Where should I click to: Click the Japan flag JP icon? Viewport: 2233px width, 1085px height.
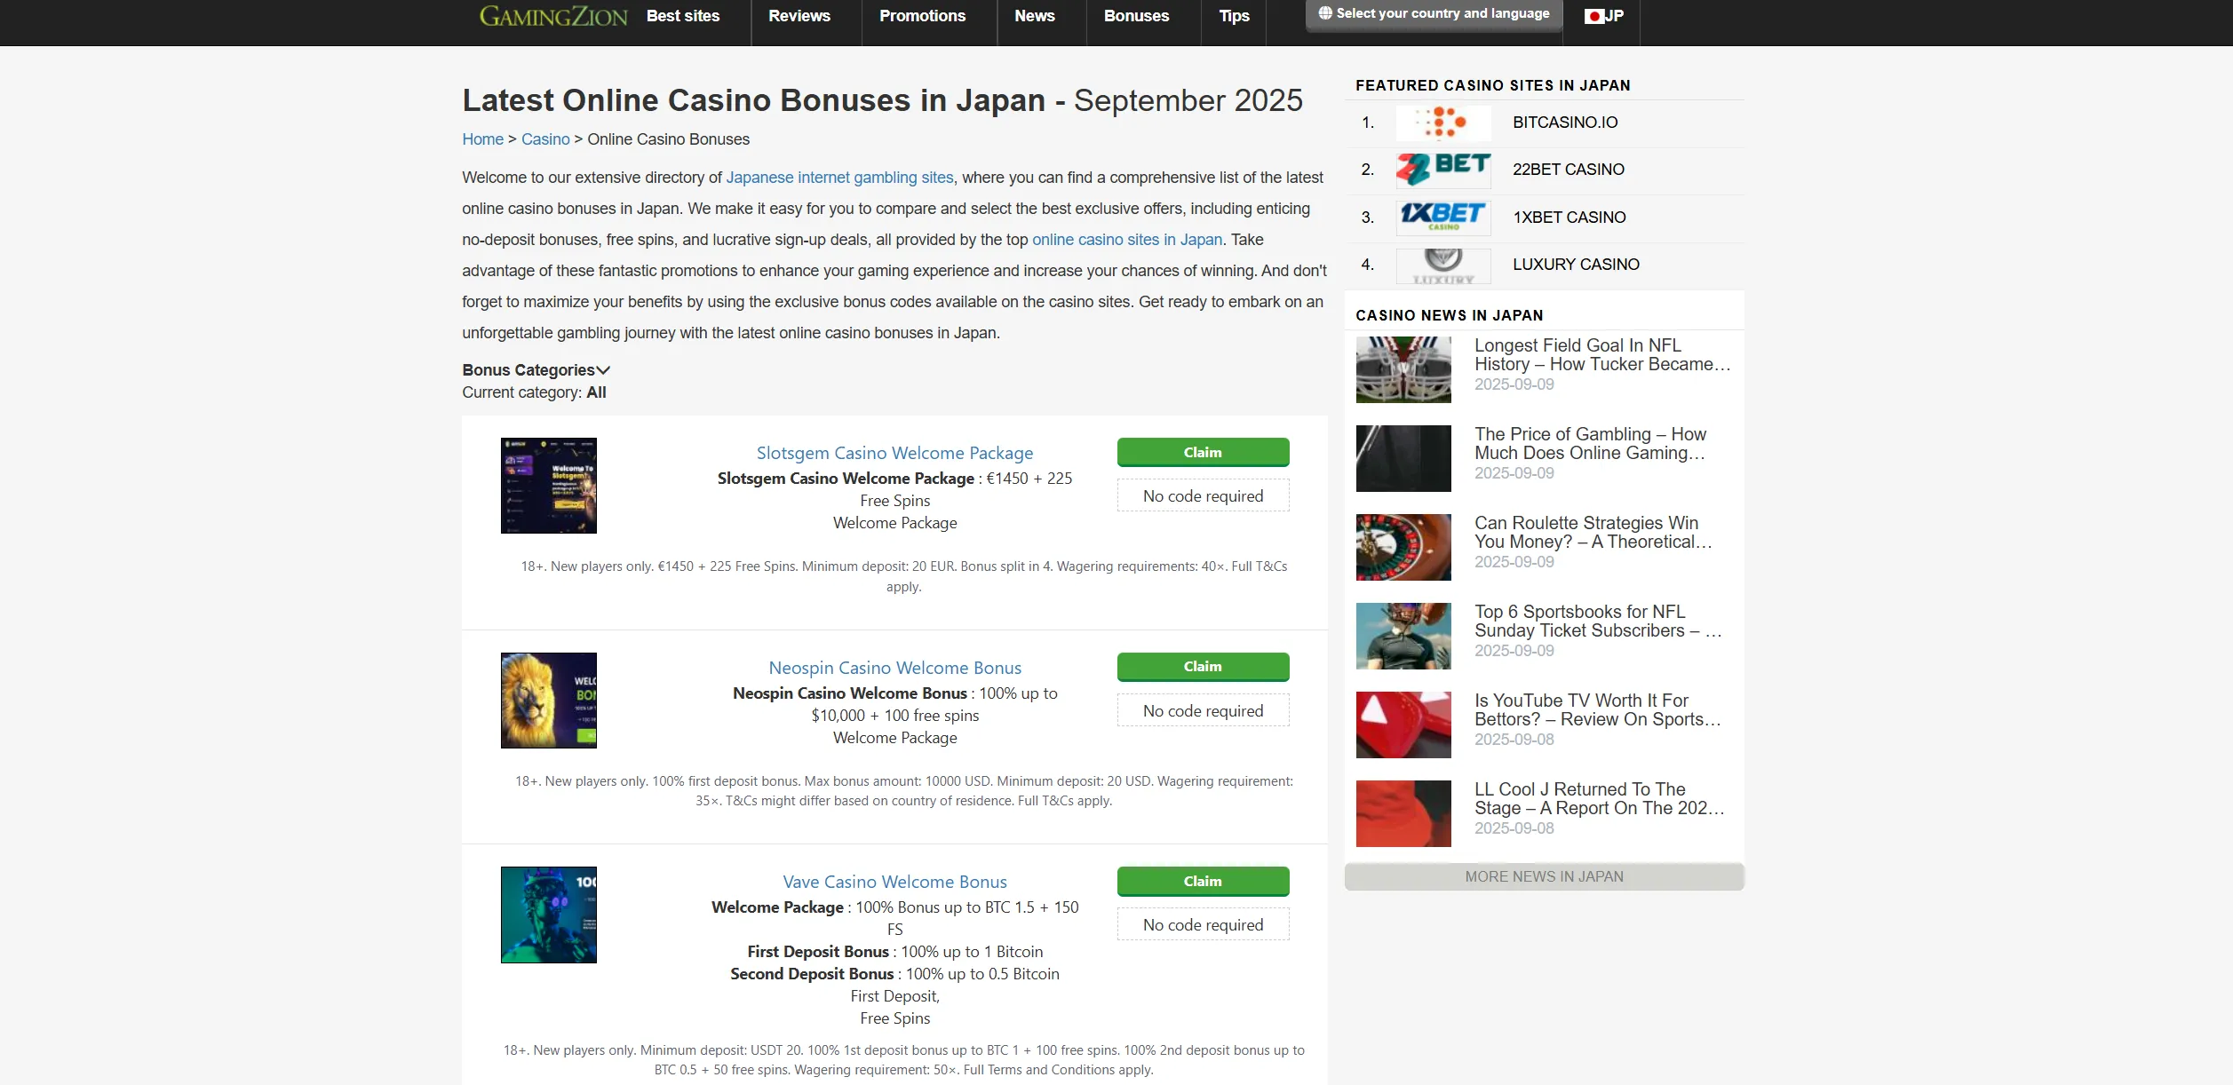click(x=1603, y=16)
